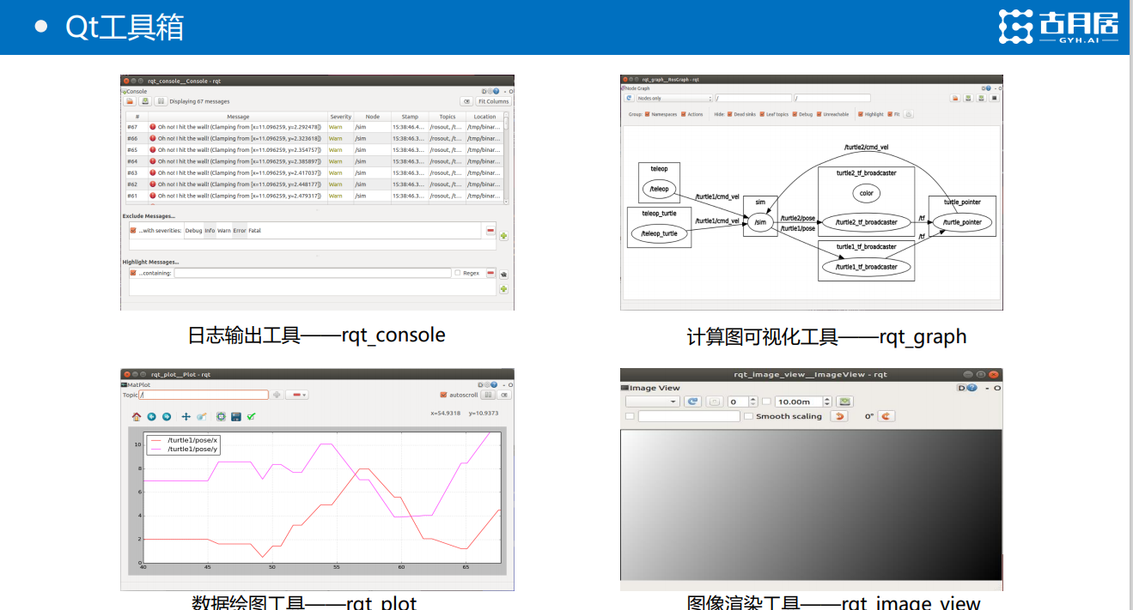Click the save as DOT icon in rqt_graph
This screenshot has height=610, width=1133.
click(x=968, y=98)
